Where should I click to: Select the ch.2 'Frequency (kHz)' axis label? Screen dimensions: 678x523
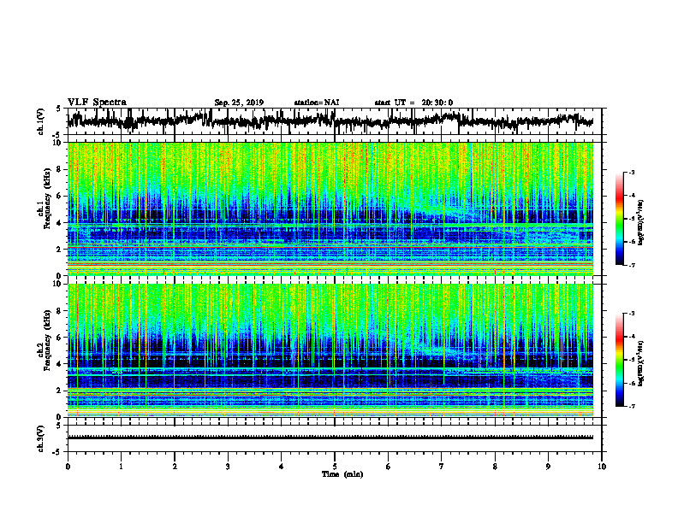[x=47, y=340]
